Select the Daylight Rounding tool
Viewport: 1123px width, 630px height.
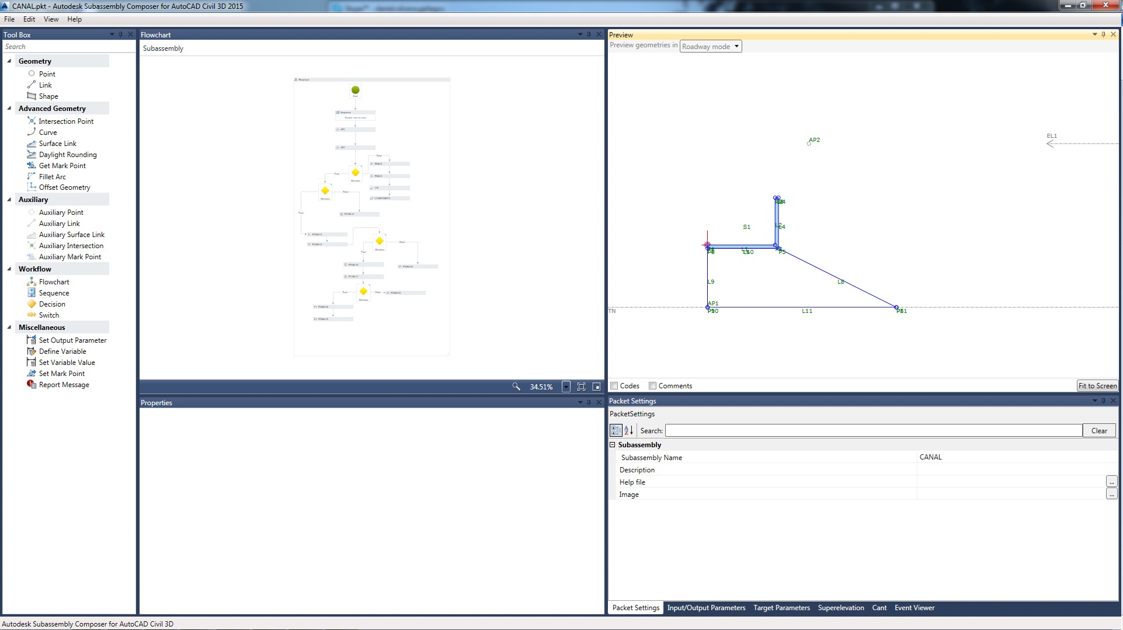[67, 154]
